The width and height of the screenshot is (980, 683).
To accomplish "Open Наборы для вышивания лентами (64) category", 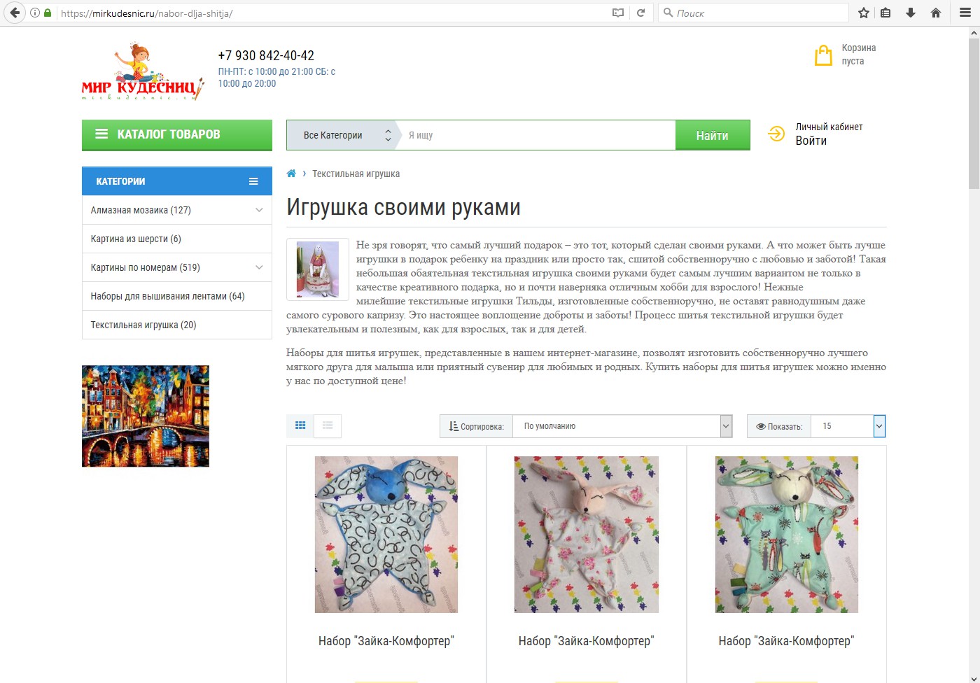I will [168, 296].
